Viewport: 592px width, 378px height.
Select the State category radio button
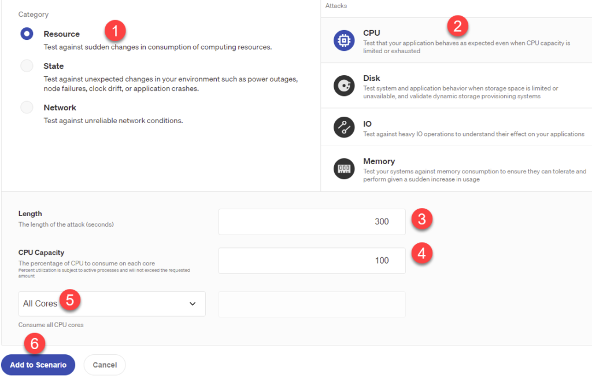(x=27, y=66)
